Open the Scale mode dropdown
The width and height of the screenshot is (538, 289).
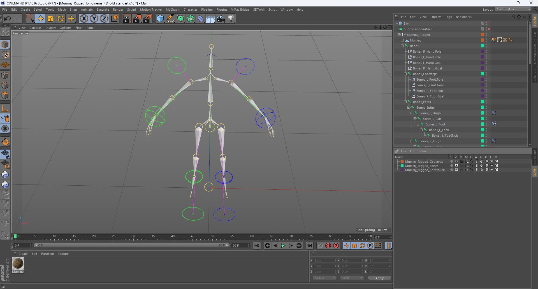pyautogui.click(x=352, y=278)
